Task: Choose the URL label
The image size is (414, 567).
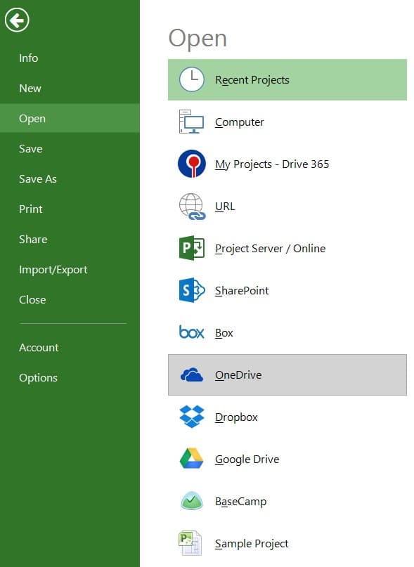Action: [x=225, y=207]
